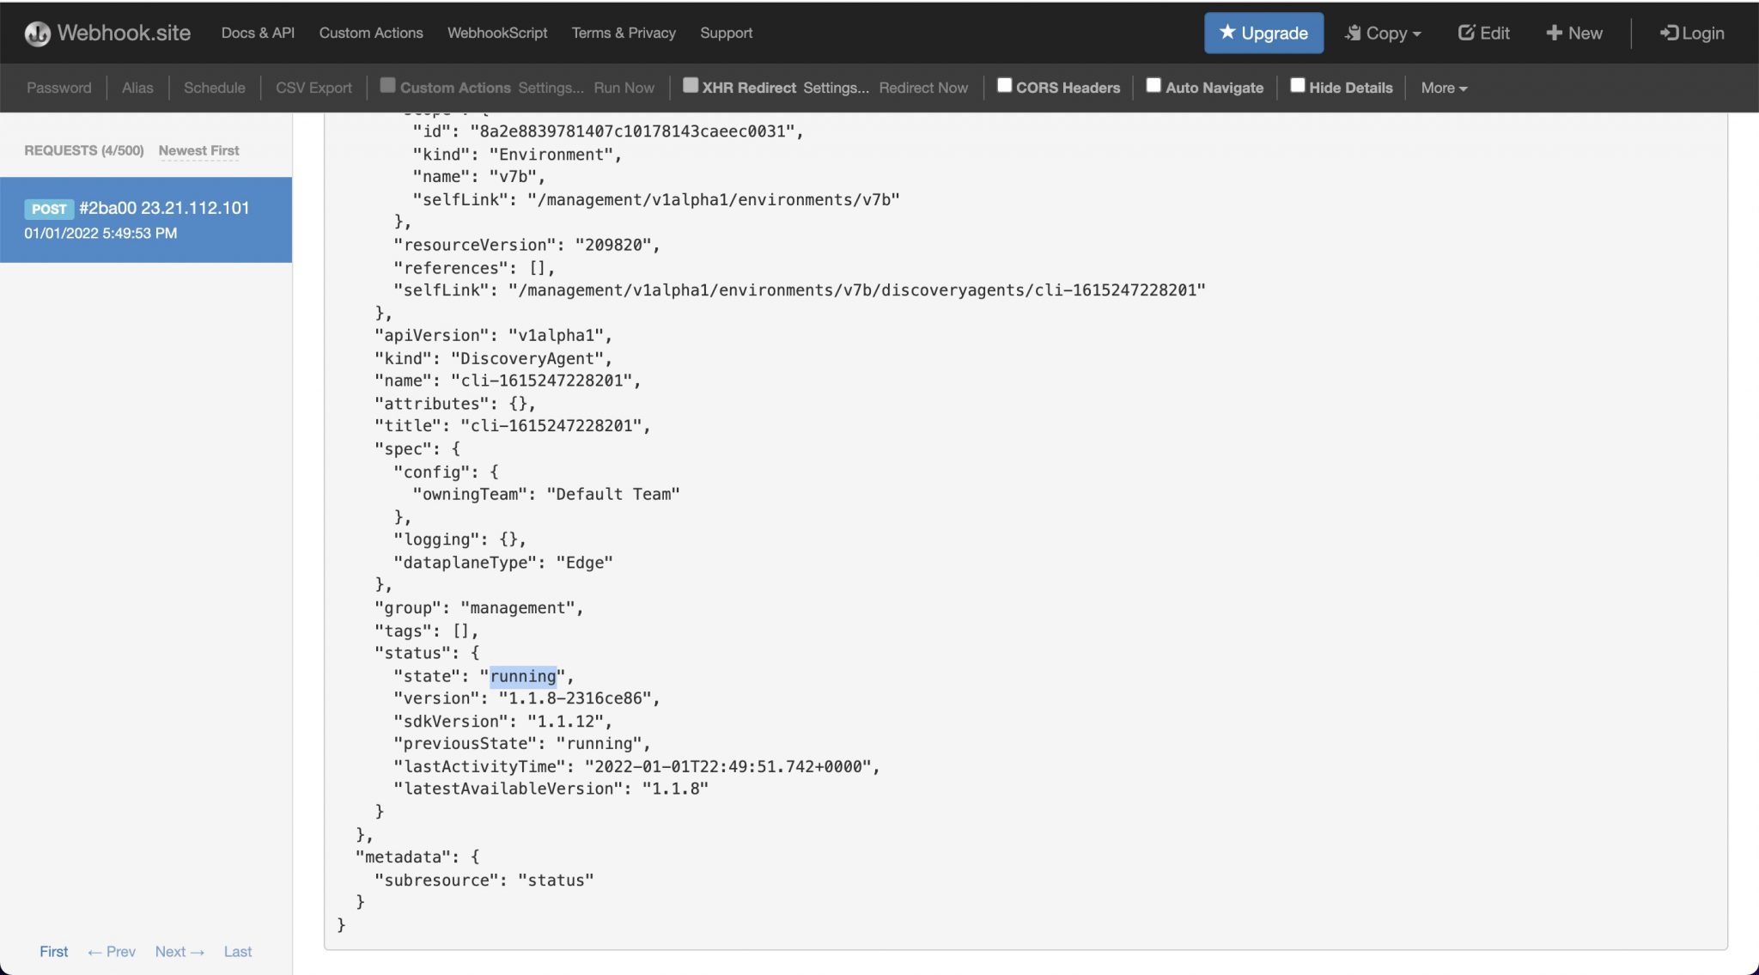Change the Newest First sort order
The width and height of the screenshot is (1759, 975).
point(198,150)
